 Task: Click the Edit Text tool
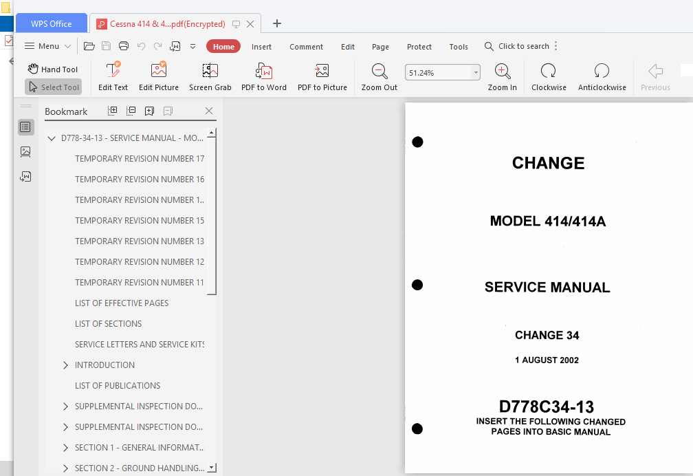[113, 76]
